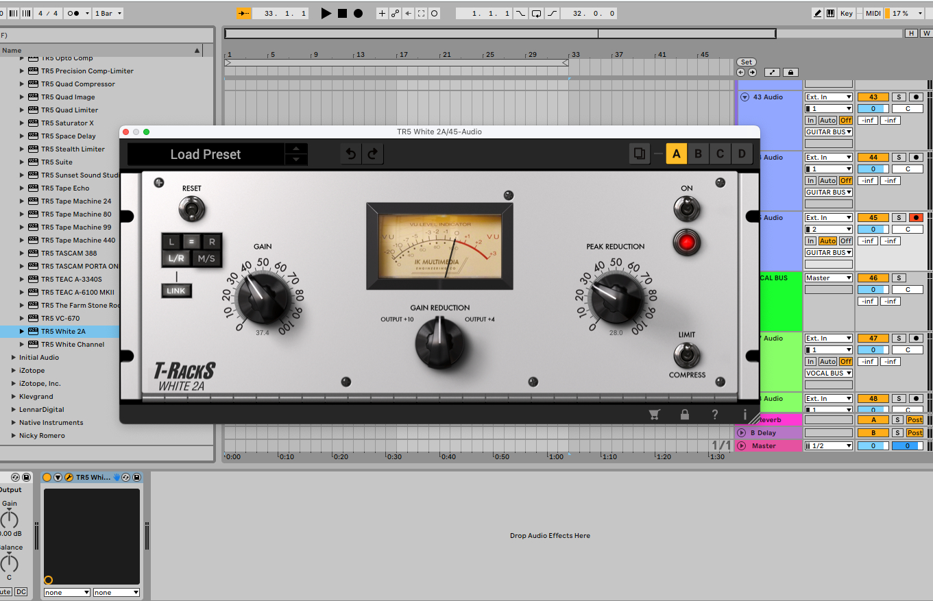Click the MIDI arrangement overdub plus icon
The image size is (933, 601).
pos(382,13)
